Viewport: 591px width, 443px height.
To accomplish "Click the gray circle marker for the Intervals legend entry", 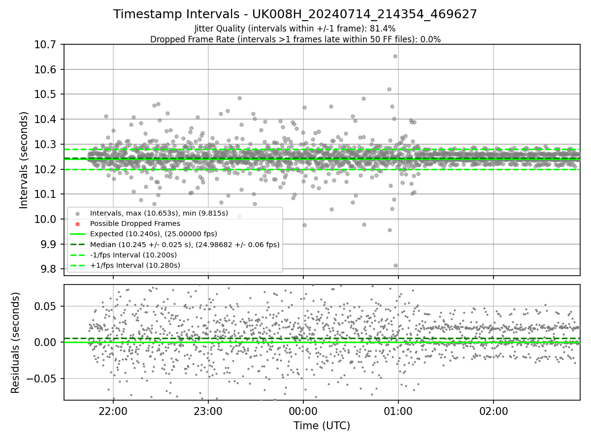I will pos(77,214).
